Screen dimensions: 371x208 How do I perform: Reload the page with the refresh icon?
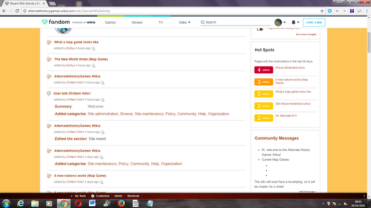point(17,11)
